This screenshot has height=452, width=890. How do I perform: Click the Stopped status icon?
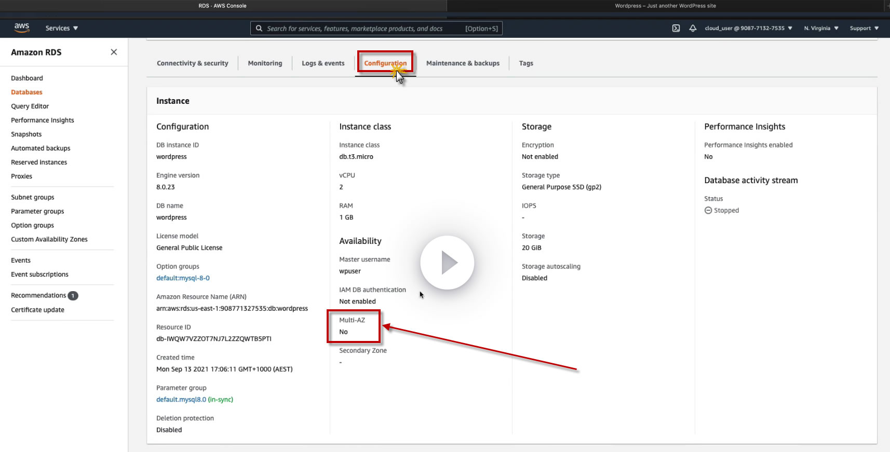click(x=708, y=210)
